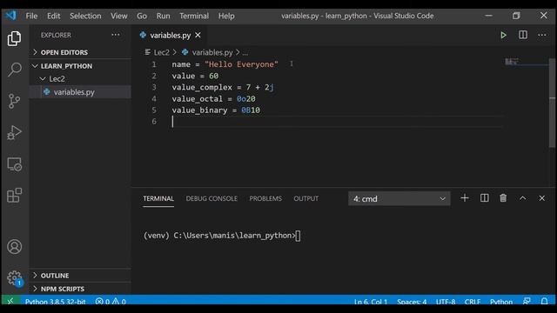Viewport: 557px width, 313px height.
Task: Select the variables.py editor tab
Action: click(x=171, y=35)
